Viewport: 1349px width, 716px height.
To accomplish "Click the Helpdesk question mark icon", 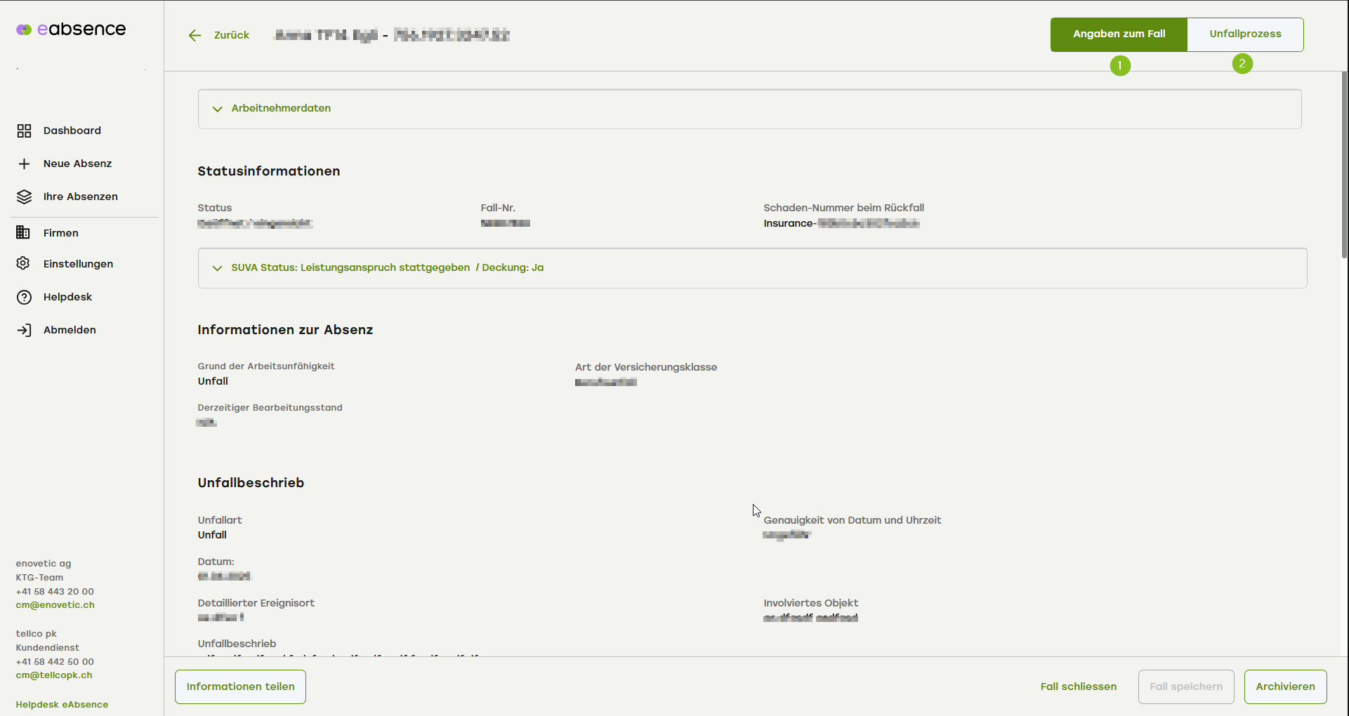I will tap(25, 297).
